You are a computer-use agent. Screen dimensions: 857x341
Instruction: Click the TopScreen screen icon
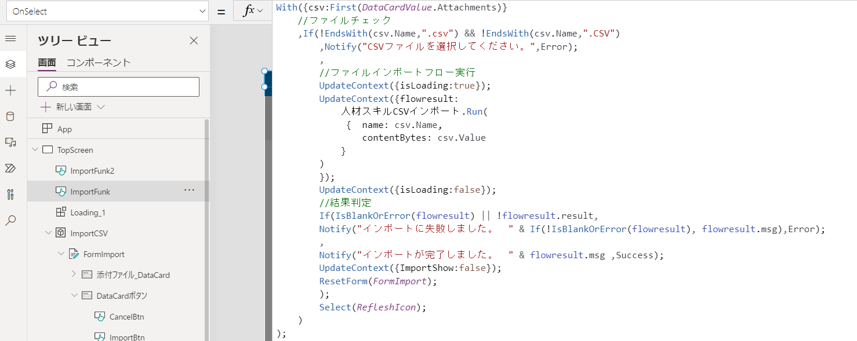(48, 150)
